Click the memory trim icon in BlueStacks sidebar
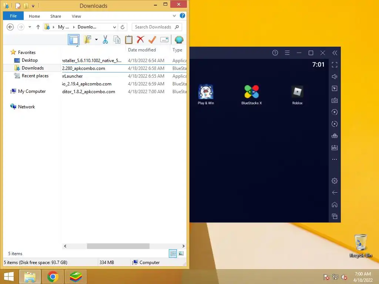This screenshot has width=379, height=284. 335,136
